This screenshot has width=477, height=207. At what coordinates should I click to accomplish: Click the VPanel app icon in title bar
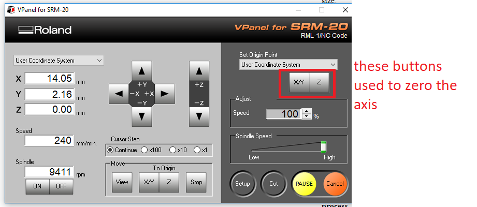pos(11,10)
